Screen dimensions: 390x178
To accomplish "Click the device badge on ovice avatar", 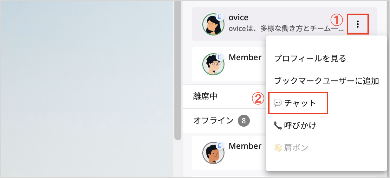I will click(220, 17).
